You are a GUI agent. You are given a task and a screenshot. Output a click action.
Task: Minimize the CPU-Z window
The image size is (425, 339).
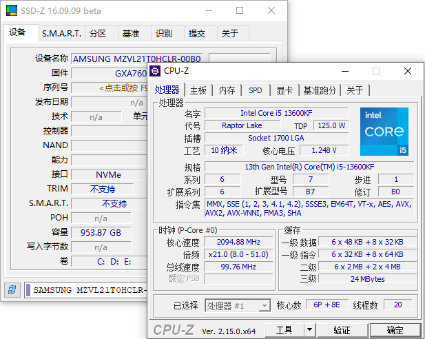[344, 70]
